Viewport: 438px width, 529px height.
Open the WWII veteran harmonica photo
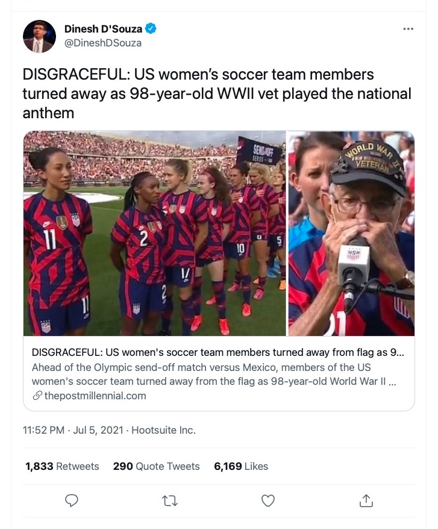(351, 233)
